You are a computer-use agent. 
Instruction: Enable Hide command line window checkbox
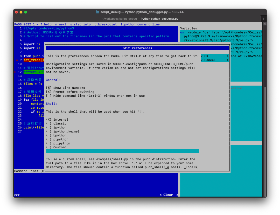(x=48, y=96)
